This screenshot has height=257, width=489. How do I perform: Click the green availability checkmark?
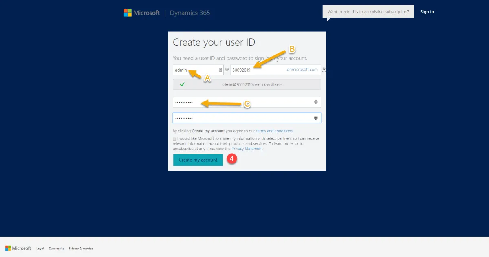(x=182, y=85)
